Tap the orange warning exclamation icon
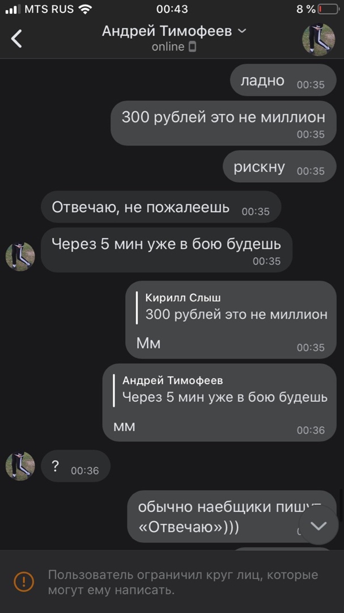344x613 pixels. pos(24,582)
